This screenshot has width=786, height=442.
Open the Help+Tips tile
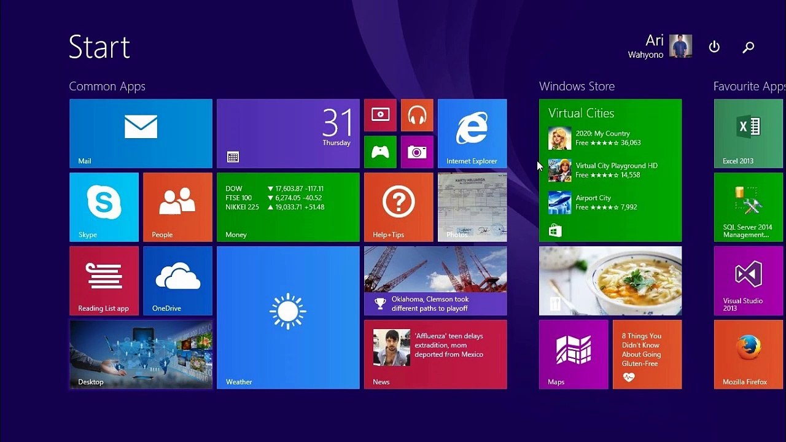399,207
